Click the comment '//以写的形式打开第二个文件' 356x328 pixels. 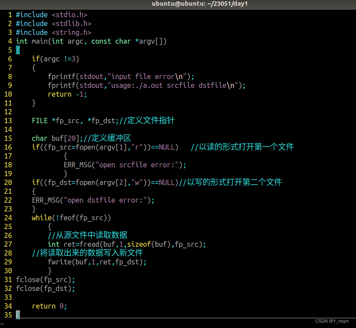(x=230, y=182)
